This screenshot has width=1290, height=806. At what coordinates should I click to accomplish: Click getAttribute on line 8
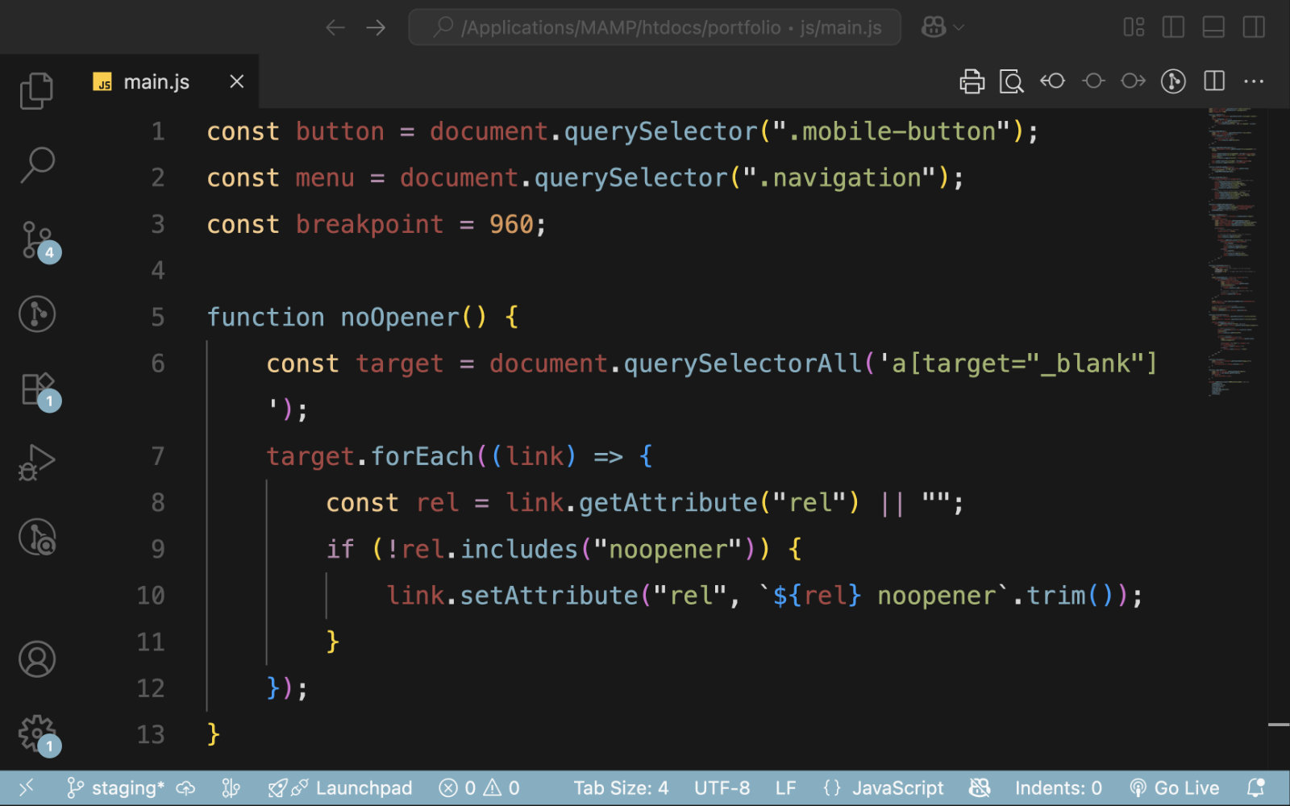668,502
